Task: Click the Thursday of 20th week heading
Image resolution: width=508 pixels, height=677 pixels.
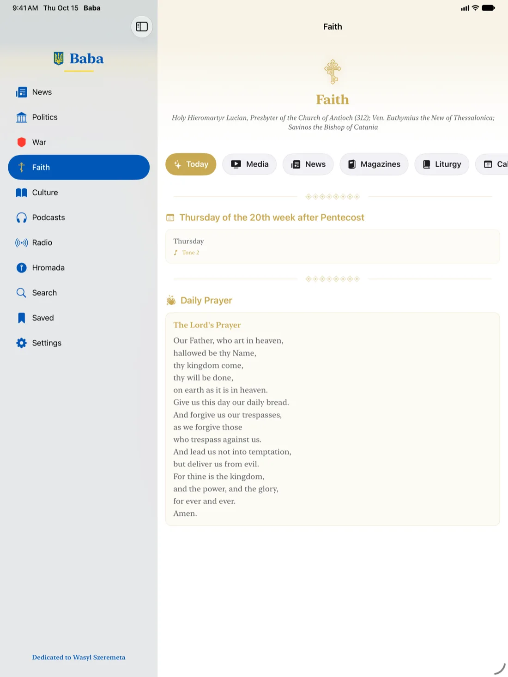Action: point(272,218)
